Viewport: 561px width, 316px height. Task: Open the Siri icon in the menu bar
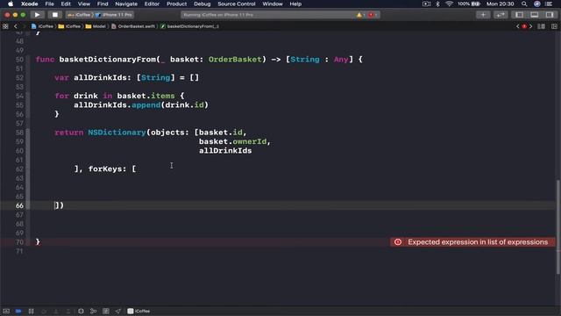click(537, 4)
